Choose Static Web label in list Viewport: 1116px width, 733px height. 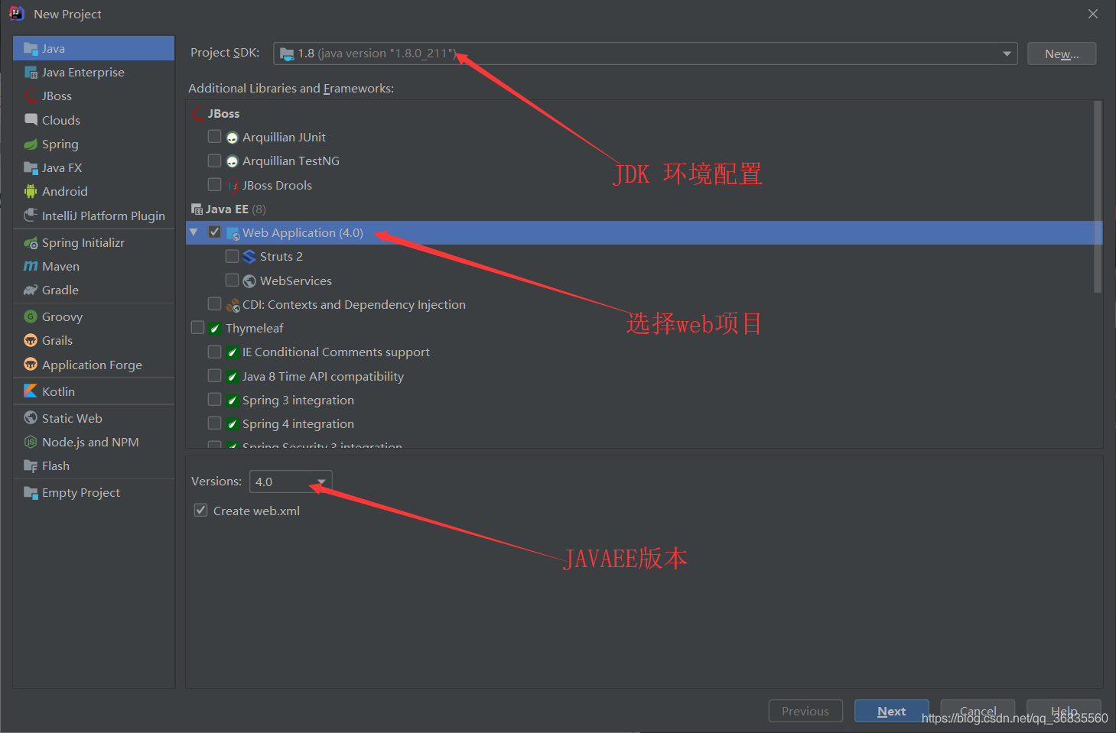[72, 419]
